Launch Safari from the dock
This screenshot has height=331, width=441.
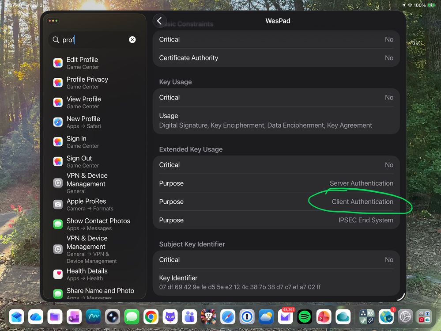227,317
